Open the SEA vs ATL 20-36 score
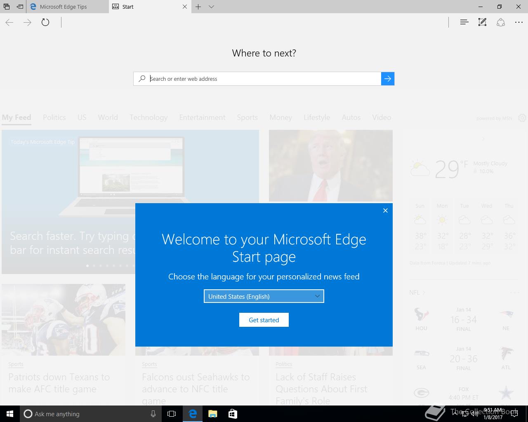 click(464, 359)
